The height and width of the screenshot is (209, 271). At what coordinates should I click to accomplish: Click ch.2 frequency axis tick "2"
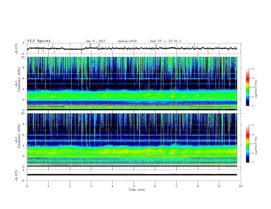(24, 156)
